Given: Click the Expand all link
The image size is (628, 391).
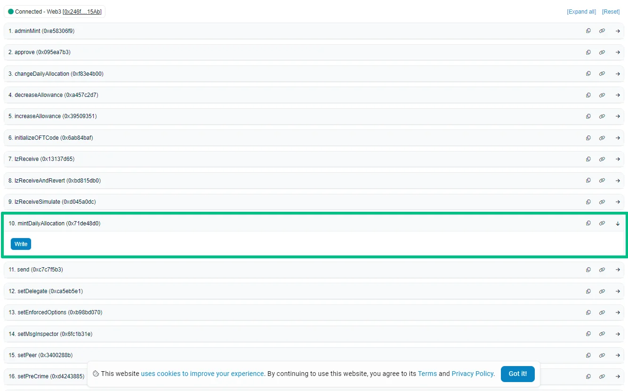Looking at the screenshot, I should [581, 12].
